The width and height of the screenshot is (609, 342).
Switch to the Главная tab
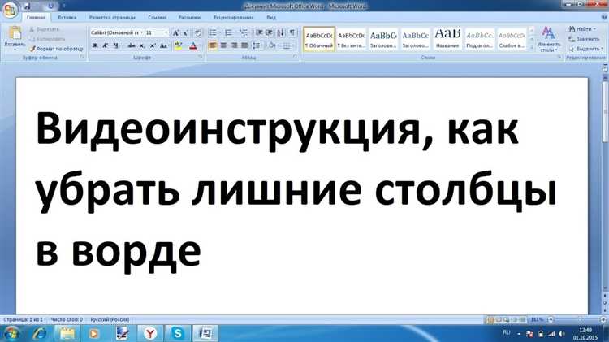(x=36, y=18)
